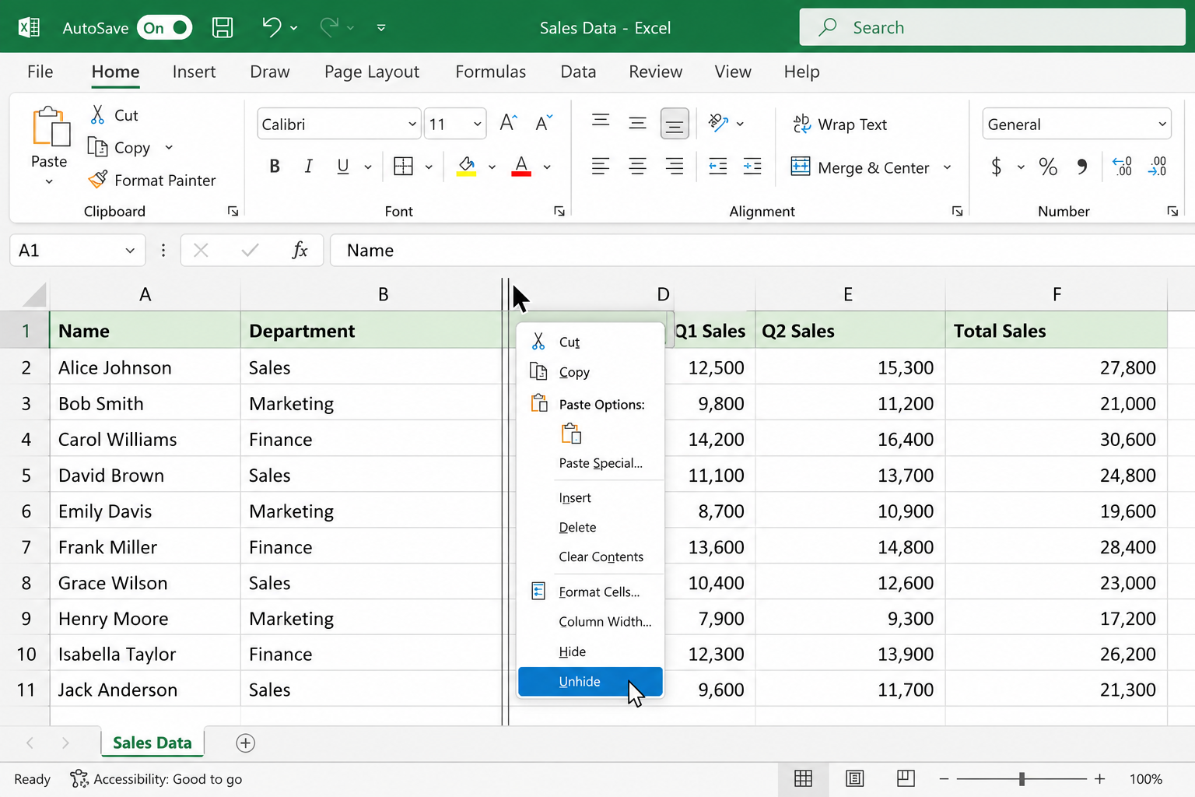Switch to the Formulas tab
Screen dimensions: 1195x797
[490, 72]
